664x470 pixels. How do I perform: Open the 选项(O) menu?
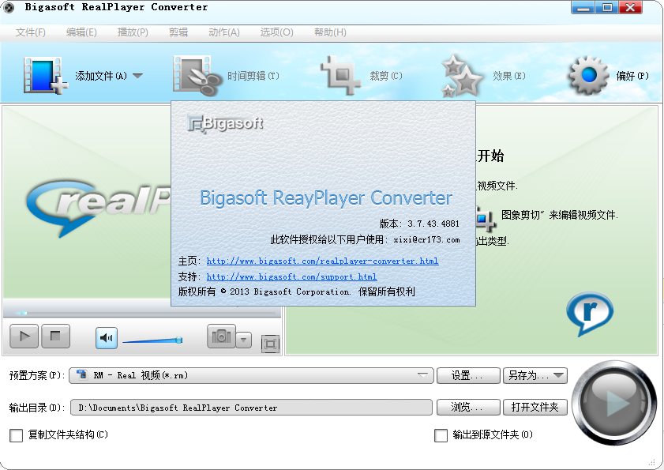[x=276, y=32]
